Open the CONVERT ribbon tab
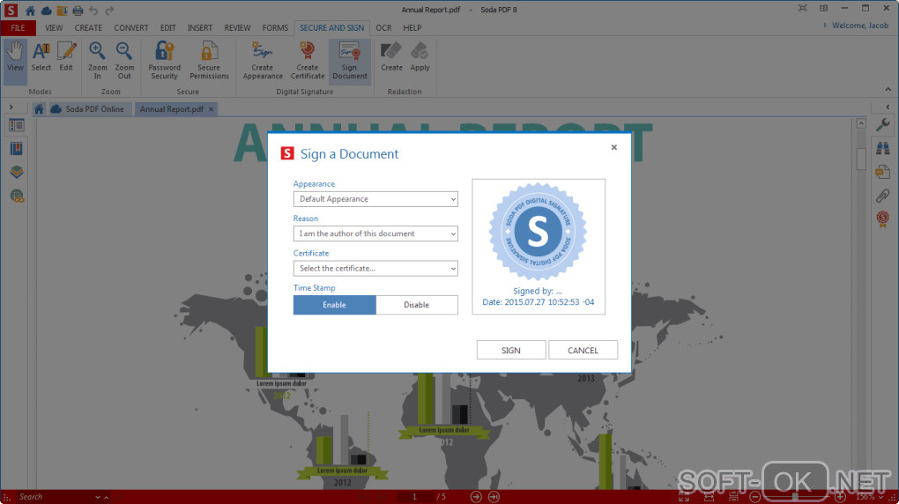The height and width of the screenshot is (504, 899). click(x=130, y=27)
